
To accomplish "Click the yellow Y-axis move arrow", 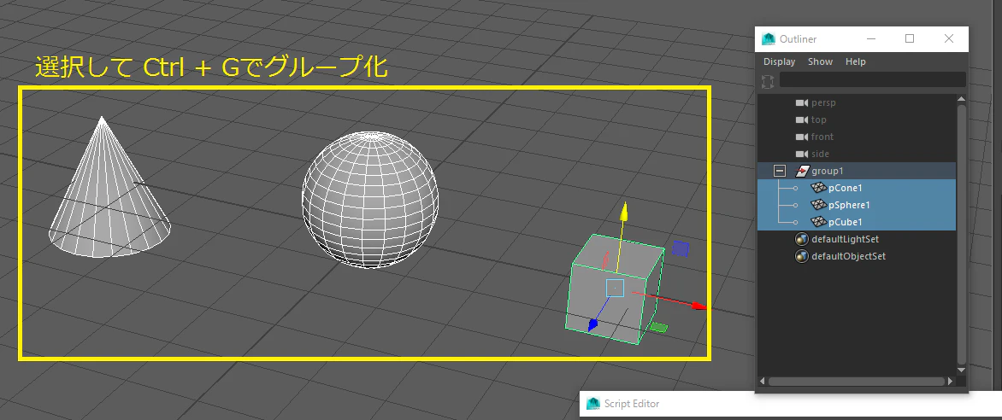I will coord(624,213).
